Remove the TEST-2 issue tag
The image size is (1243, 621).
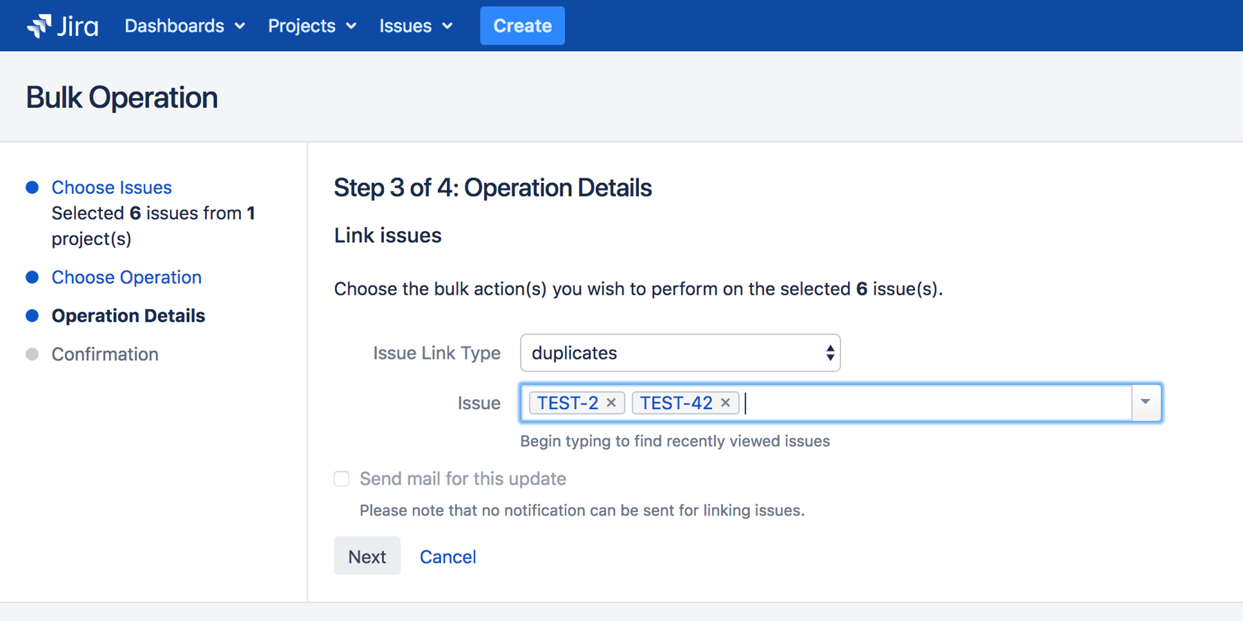tap(611, 402)
